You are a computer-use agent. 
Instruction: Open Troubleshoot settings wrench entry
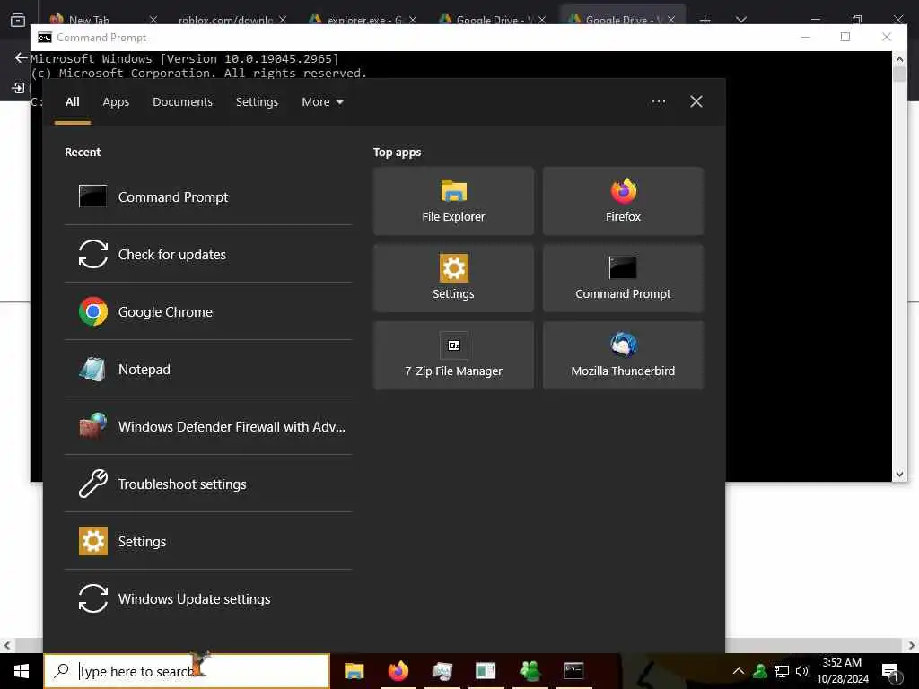(x=208, y=484)
